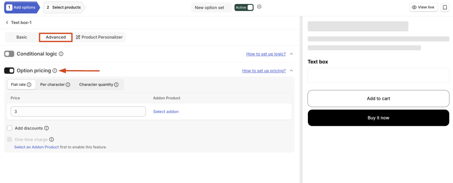Go to step 2 Select products
The image size is (453, 183).
click(64, 7)
